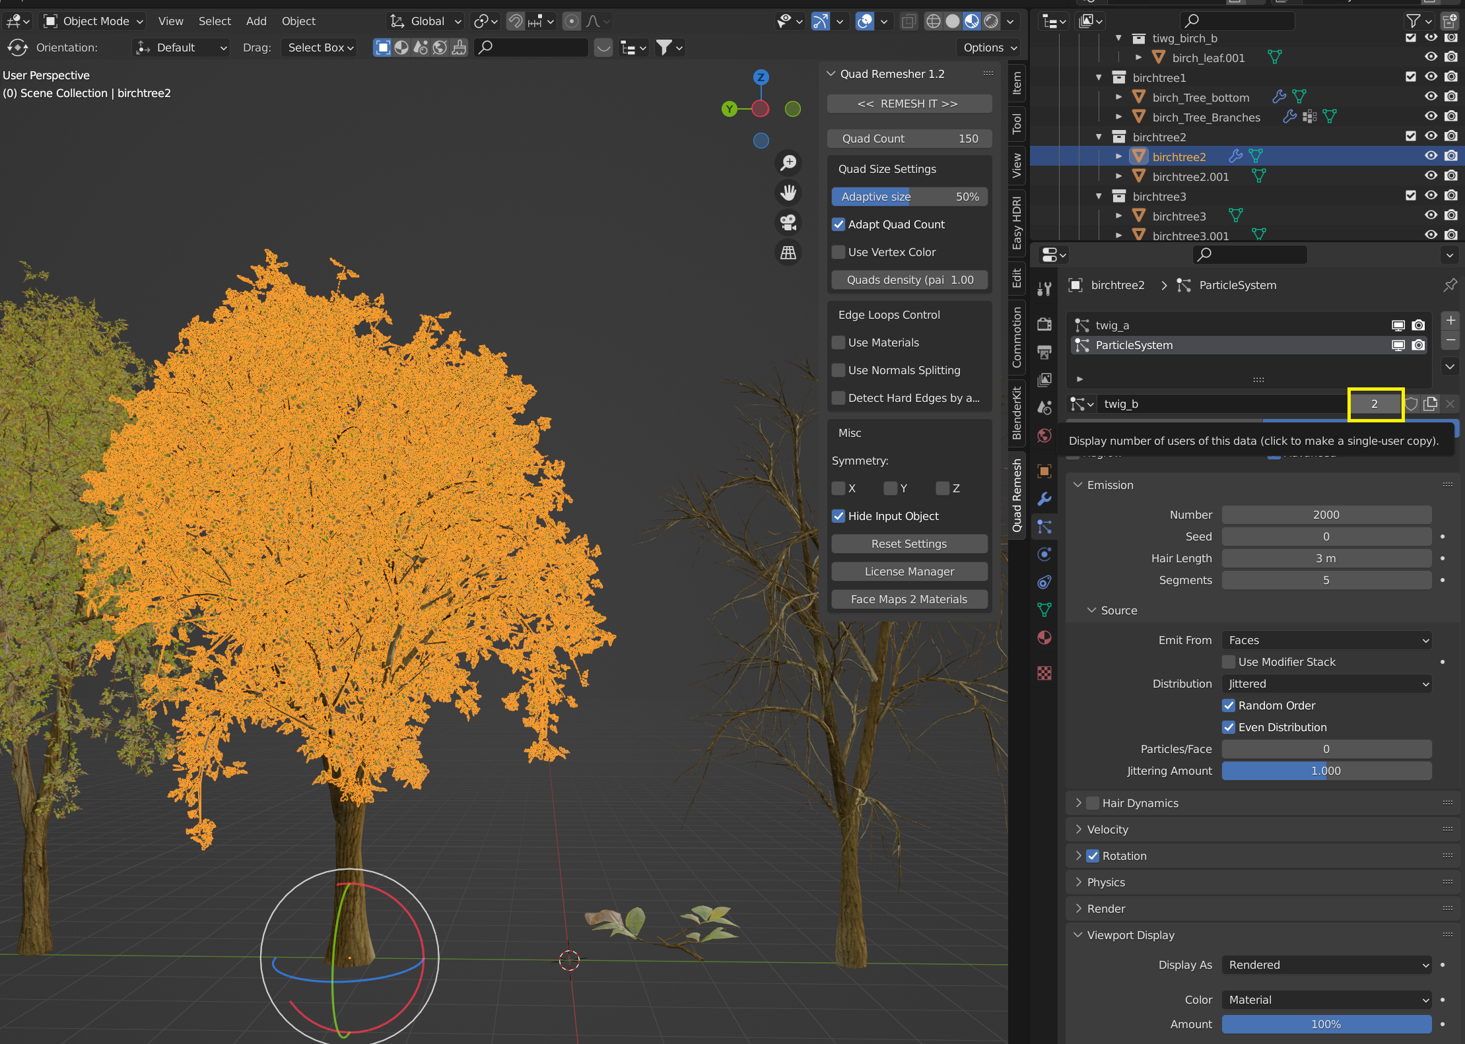Adjust the Jittering Amount slider

1326,771
